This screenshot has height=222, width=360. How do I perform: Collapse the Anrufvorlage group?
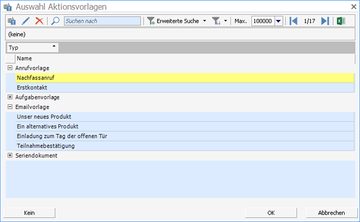10,68
